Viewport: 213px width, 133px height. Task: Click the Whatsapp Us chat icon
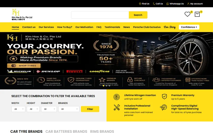click(167, 4)
